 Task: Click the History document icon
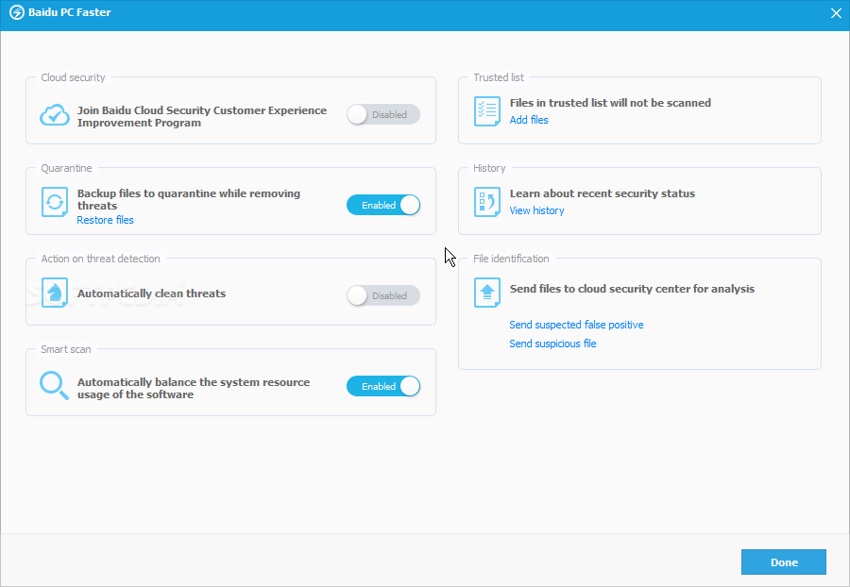pyautogui.click(x=487, y=202)
